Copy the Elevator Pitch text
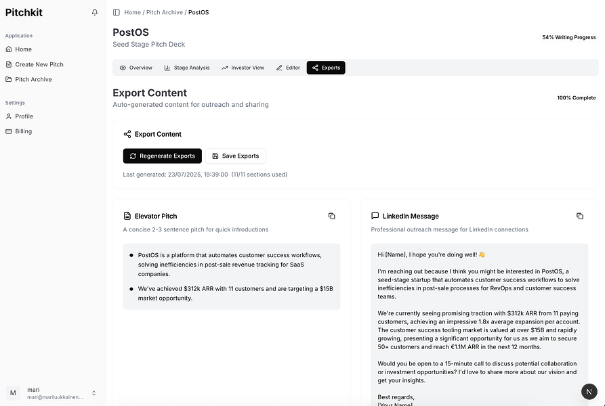605x406 pixels. click(331, 215)
